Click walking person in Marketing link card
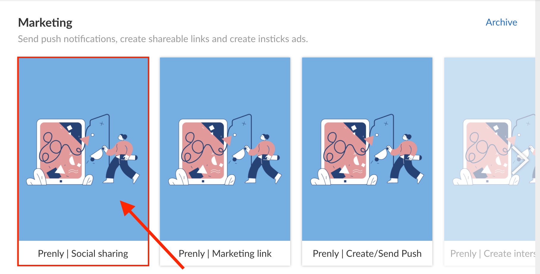540x274 pixels. pyautogui.click(x=263, y=159)
